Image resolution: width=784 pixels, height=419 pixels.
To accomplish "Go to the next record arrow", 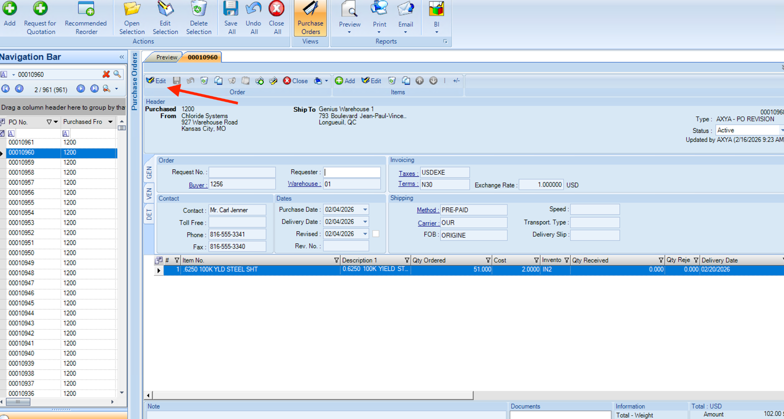I will pyautogui.click(x=80, y=89).
